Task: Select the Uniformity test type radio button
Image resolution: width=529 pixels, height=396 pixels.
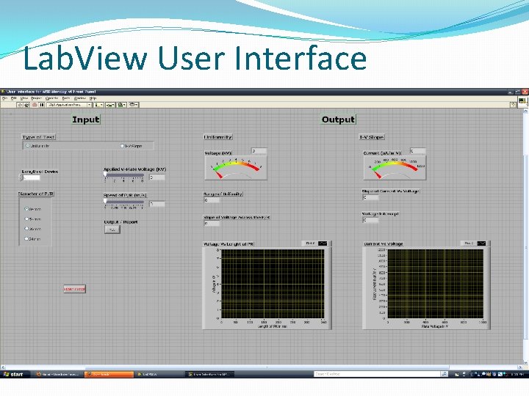Action: pos(28,146)
